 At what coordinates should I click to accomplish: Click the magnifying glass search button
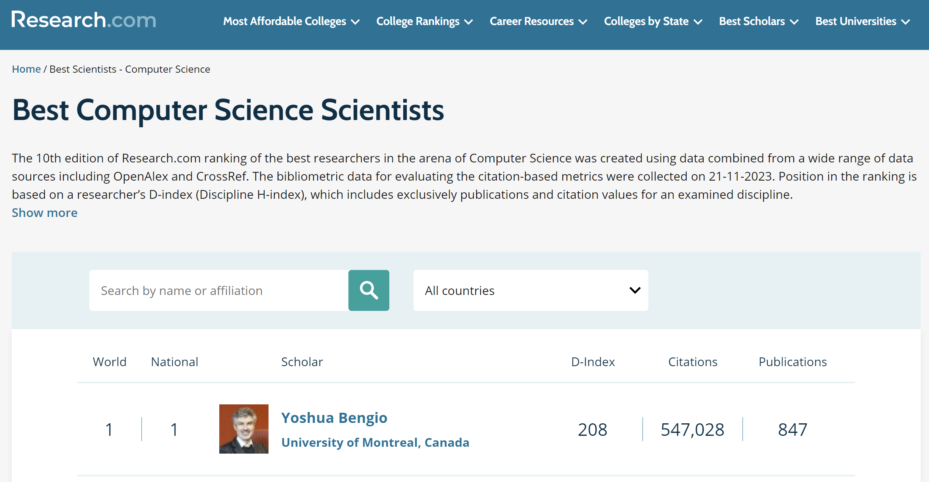[x=368, y=290]
